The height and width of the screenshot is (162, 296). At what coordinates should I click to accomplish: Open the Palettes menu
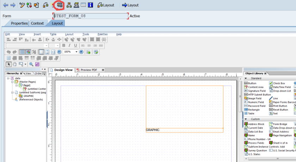coord(102,34)
